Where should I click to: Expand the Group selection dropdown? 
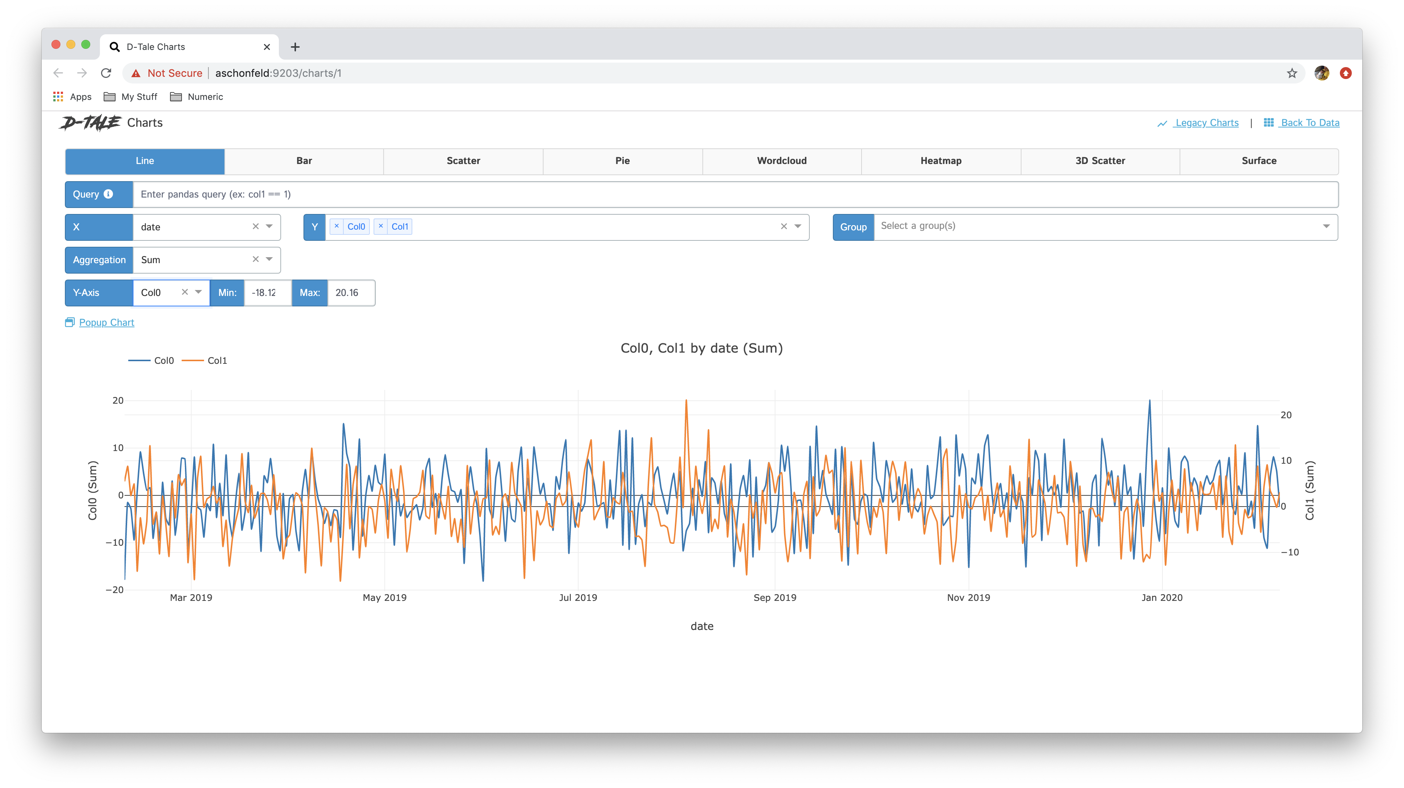1326,227
